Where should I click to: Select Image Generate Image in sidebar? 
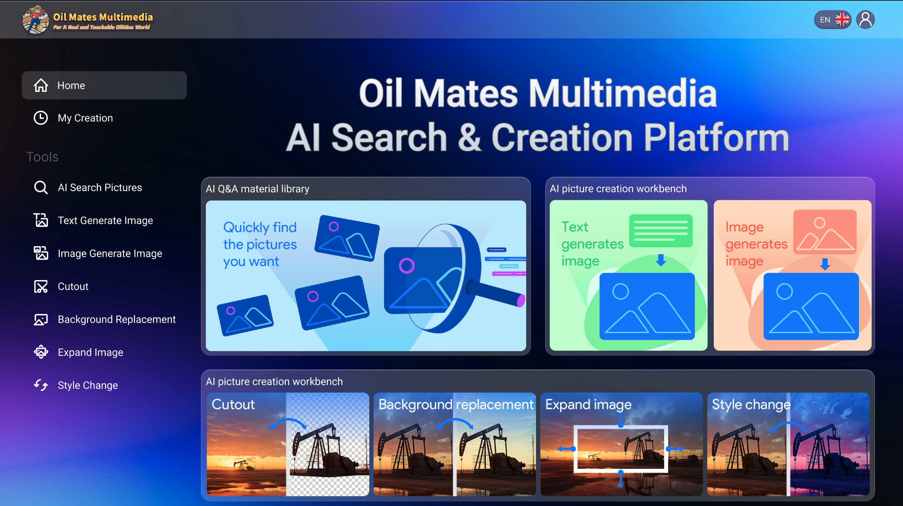coord(104,253)
